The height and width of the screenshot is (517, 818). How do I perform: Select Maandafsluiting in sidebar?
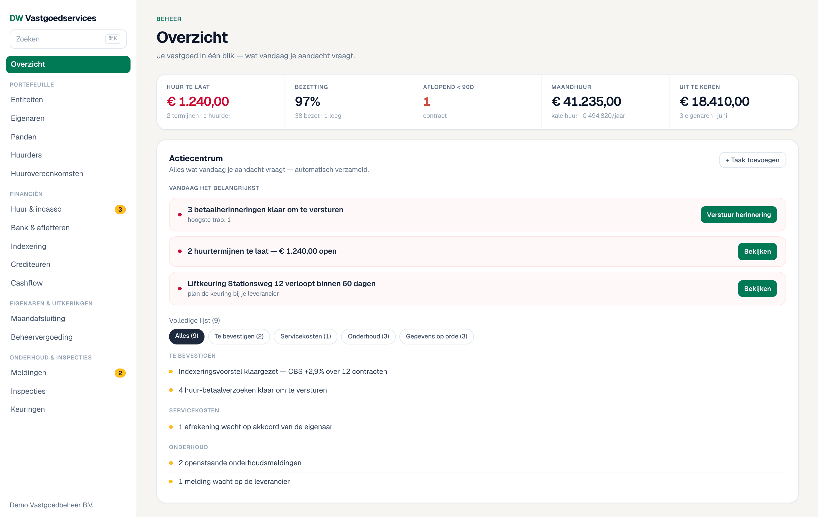[x=68, y=318]
